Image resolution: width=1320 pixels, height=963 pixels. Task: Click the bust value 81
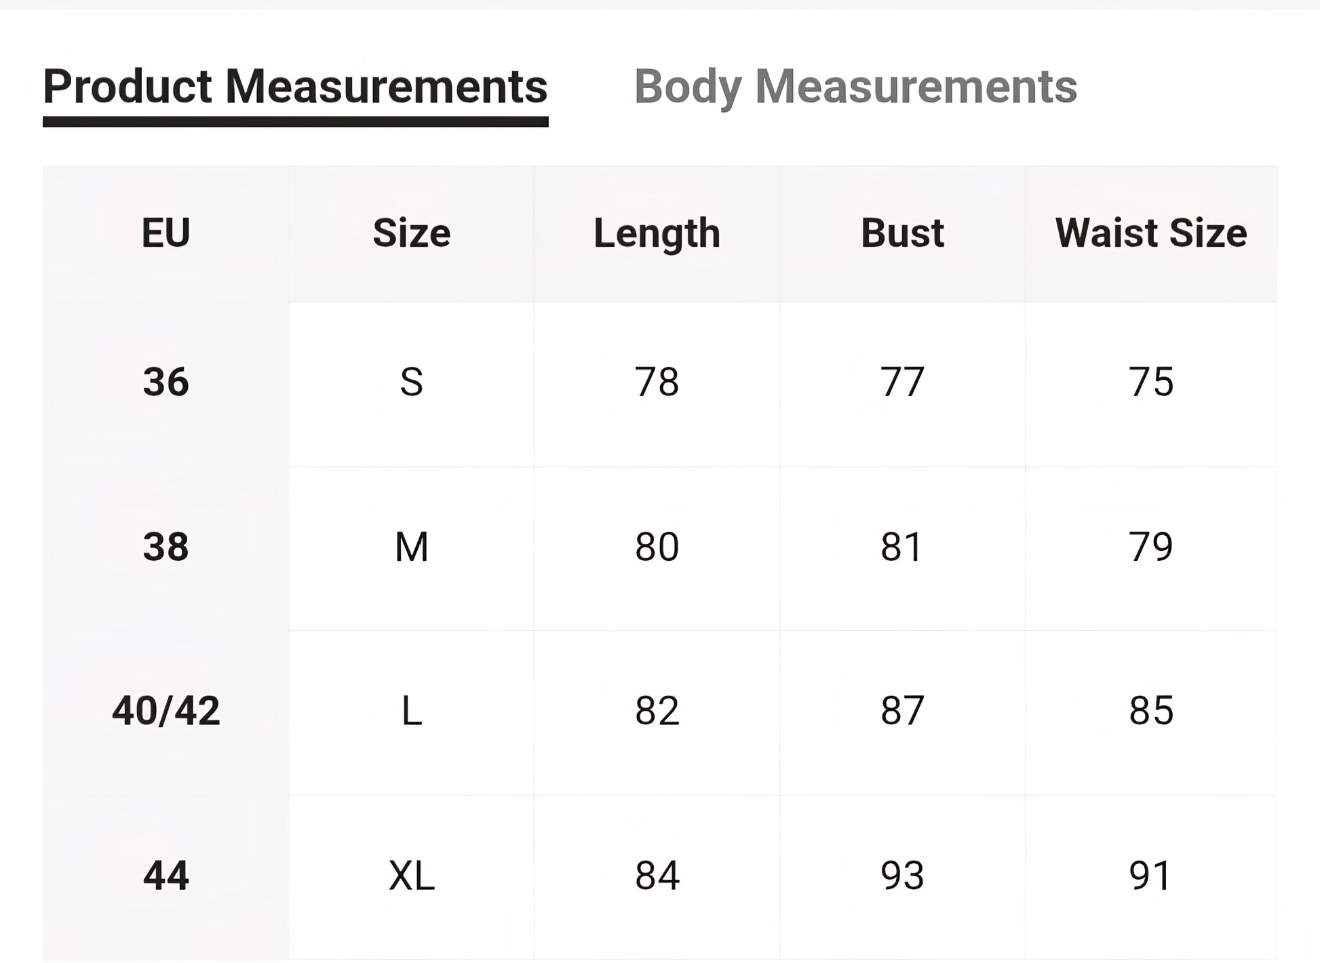click(902, 547)
